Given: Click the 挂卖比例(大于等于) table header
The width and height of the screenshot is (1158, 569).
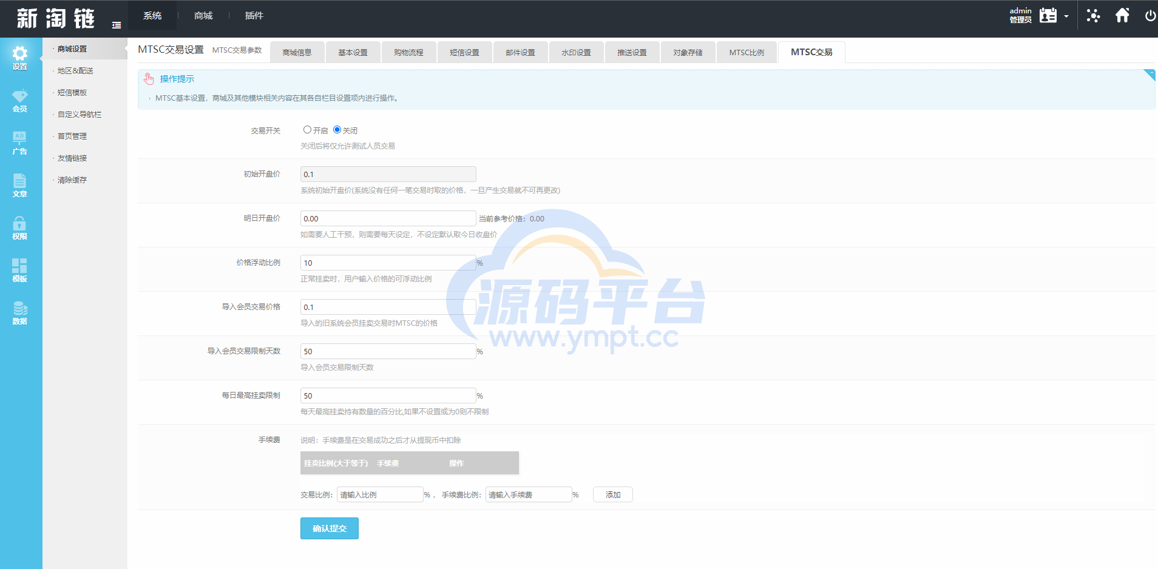Looking at the screenshot, I should 336,463.
